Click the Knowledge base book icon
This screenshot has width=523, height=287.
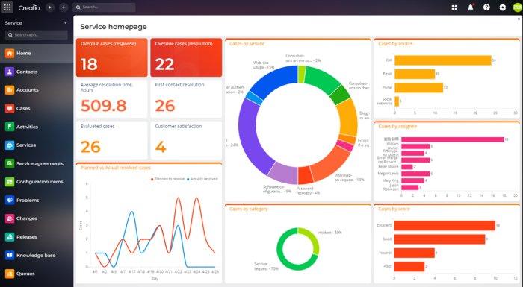pyautogui.click(x=10, y=256)
